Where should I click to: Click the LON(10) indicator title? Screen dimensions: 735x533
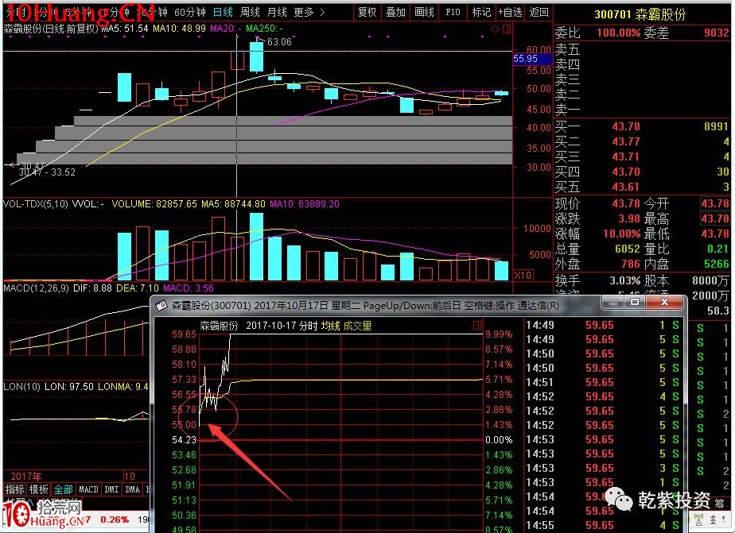[22, 387]
